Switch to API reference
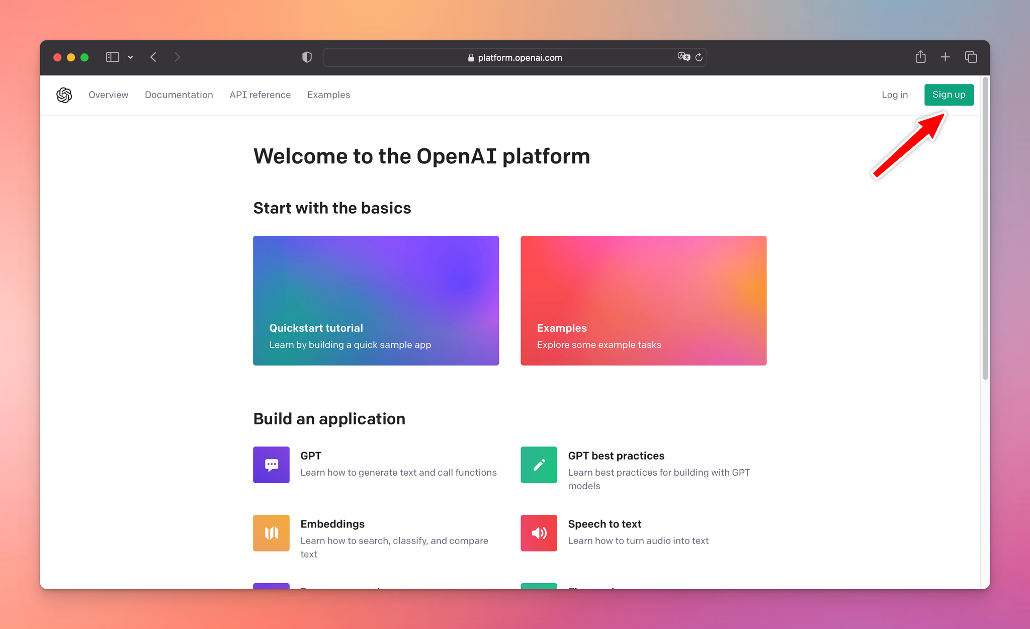This screenshot has height=629, width=1030. [x=260, y=95]
